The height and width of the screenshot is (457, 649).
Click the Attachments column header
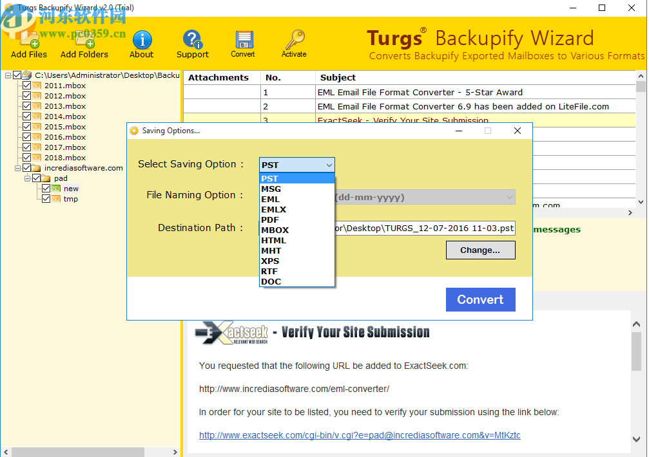pos(222,78)
